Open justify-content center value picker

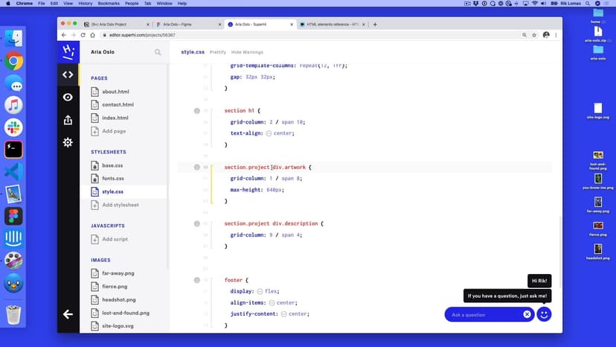(283, 314)
